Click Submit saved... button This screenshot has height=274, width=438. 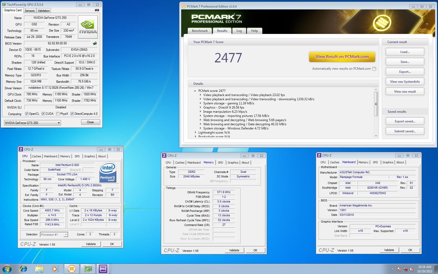tap(405, 131)
